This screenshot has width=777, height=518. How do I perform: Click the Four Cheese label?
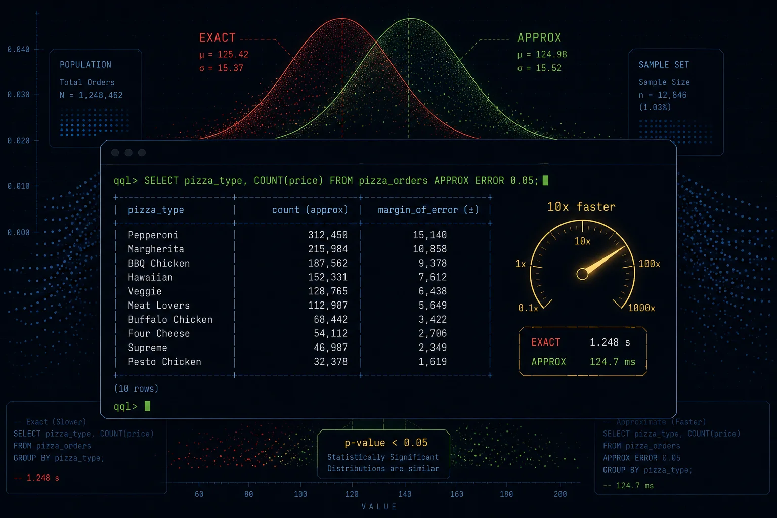[x=159, y=333]
